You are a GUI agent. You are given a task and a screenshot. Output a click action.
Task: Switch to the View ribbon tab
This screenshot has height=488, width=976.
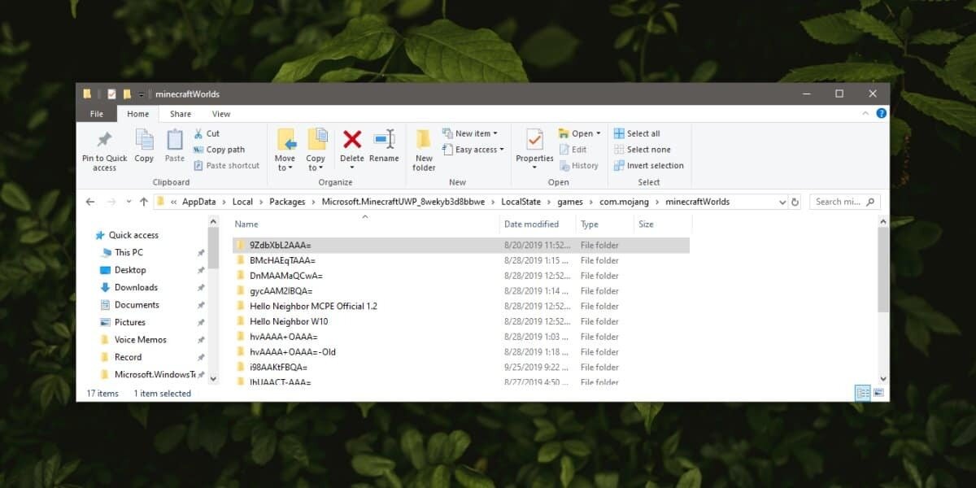click(220, 113)
